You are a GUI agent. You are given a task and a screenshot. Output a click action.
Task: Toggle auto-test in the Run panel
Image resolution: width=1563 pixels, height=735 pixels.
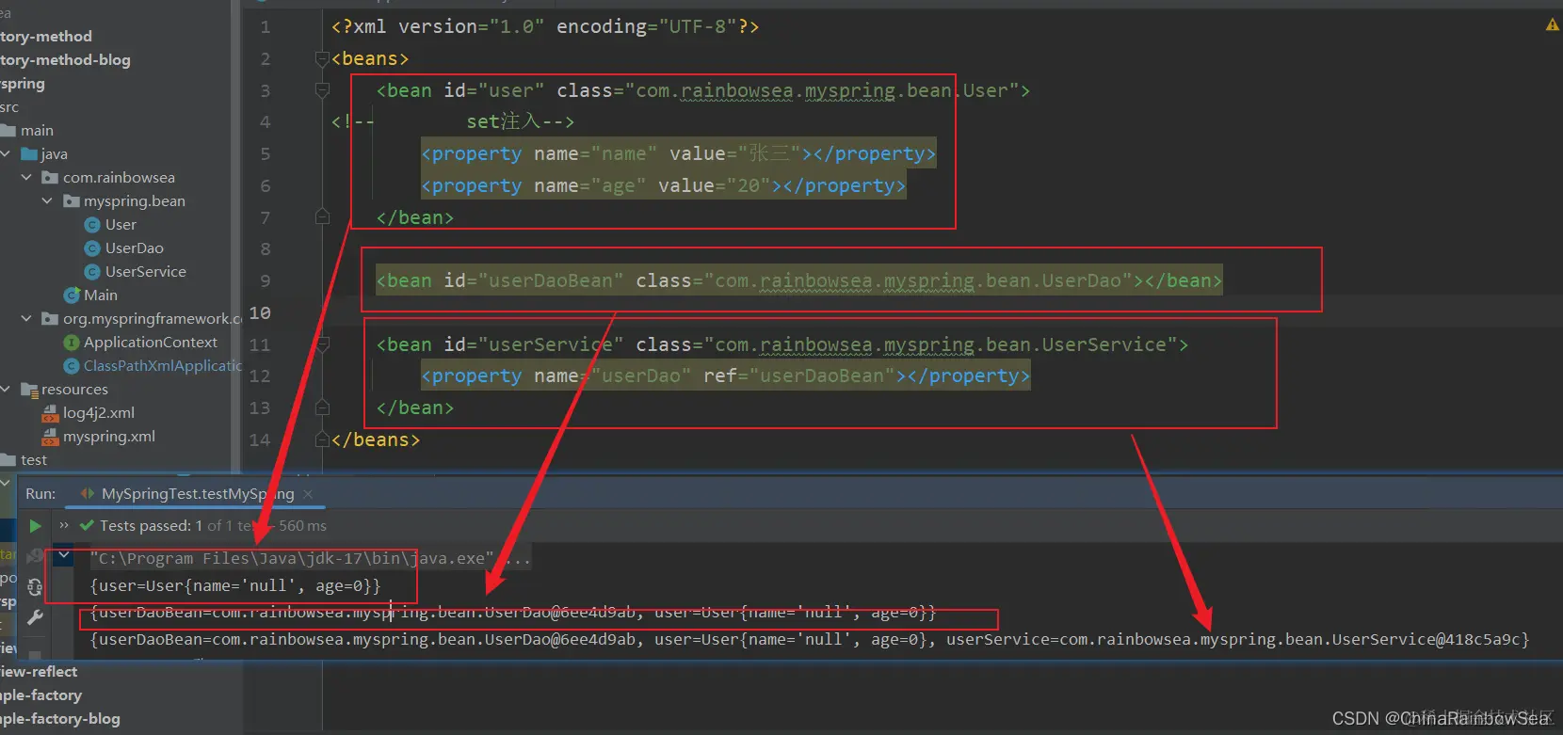coord(35,587)
